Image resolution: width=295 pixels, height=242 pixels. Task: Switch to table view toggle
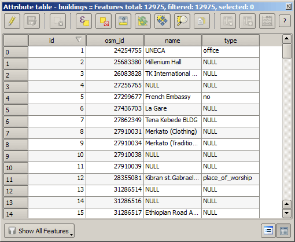point(283,230)
